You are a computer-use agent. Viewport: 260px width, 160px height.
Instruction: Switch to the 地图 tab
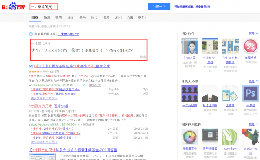point(118,18)
